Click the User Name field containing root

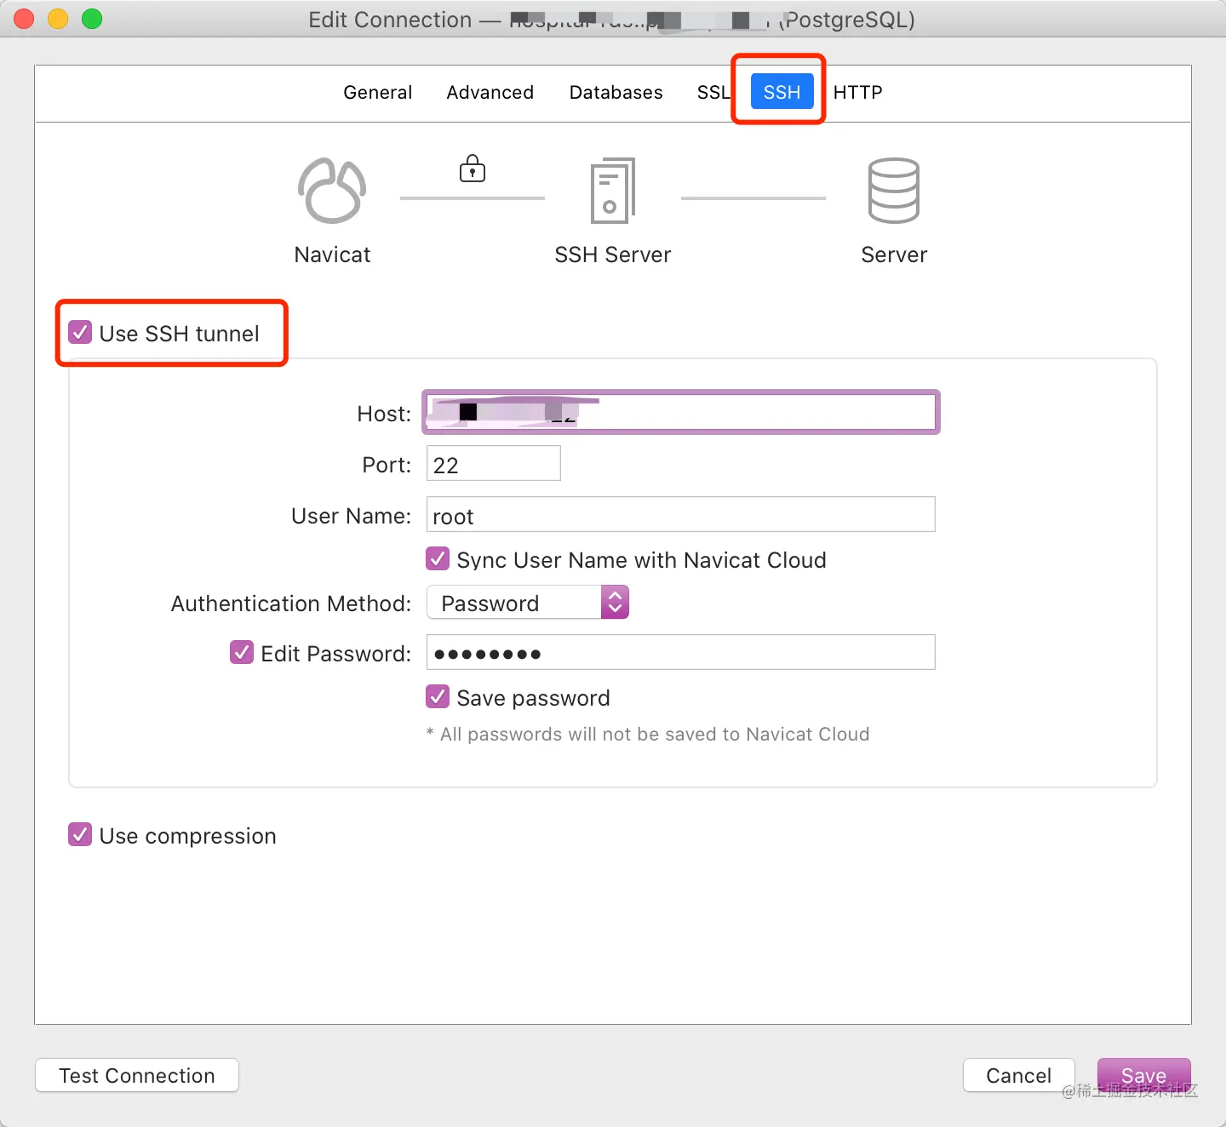coord(681,515)
